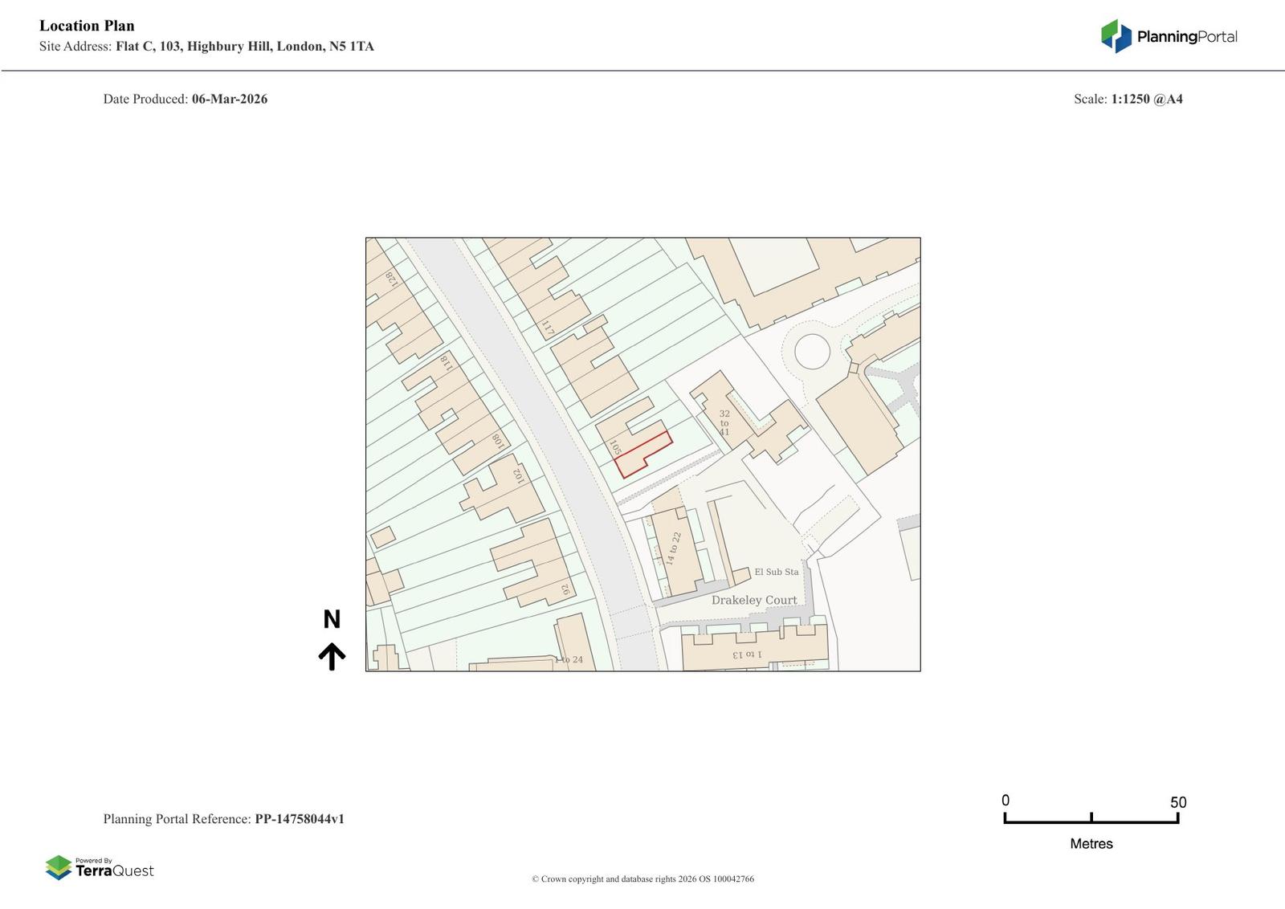Viewport: 1285px width, 909px height.
Task: Click the building labeled 32 to 41
Action: (x=724, y=422)
